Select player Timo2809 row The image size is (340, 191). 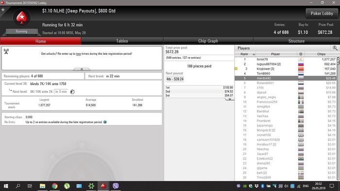coord(286,177)
